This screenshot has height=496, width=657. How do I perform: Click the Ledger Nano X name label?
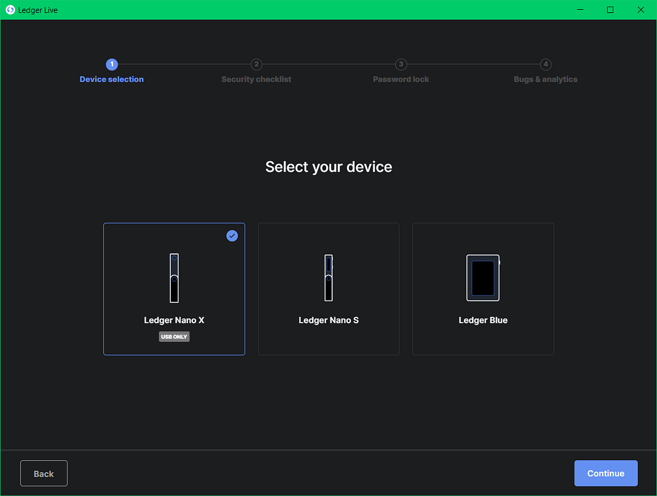(174, 320)
